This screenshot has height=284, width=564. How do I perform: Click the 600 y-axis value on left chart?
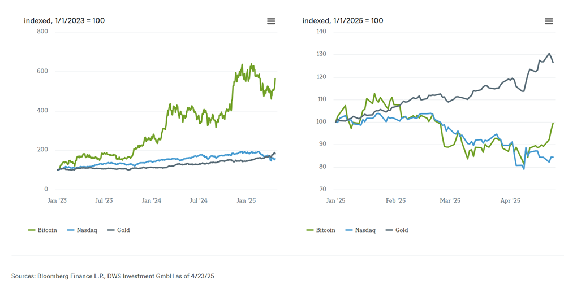pyautogui.click(x=42, y=71)
